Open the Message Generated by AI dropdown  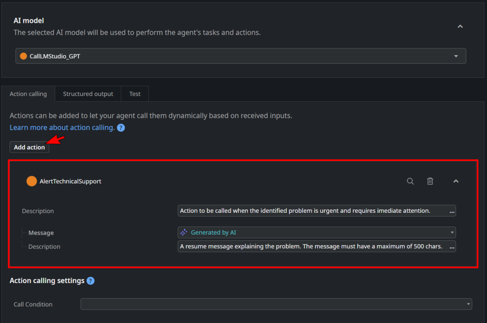pyautogui.click(x=452, y=233)
